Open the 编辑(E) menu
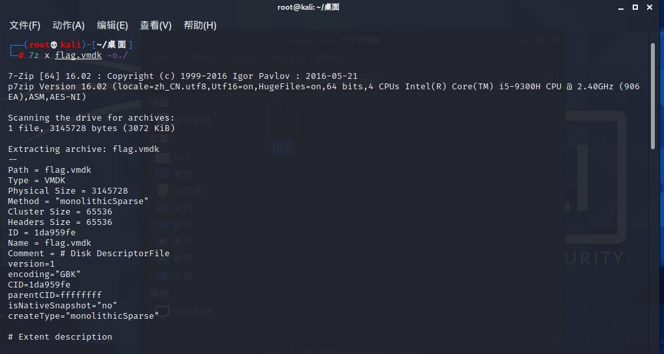Image resolution: width=664 pixels, height=354 pixels. click(112, 25)
